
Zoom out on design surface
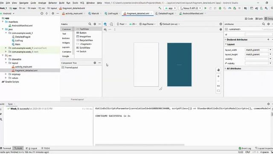tap(218, 81)
